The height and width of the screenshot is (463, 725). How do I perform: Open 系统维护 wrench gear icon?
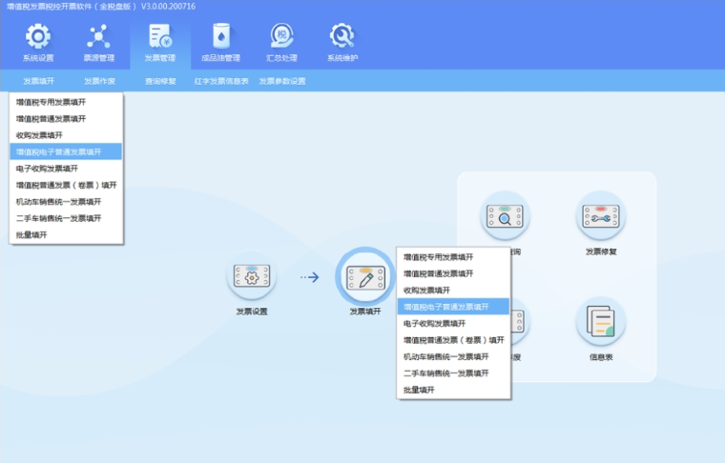(x=342, y=36)
